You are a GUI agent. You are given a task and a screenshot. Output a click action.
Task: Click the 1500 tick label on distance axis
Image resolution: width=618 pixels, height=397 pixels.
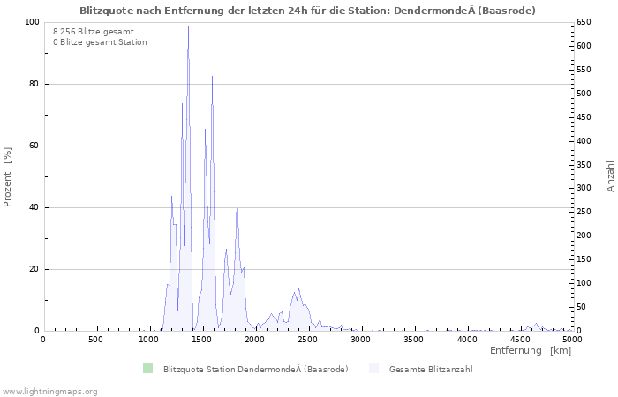201,340
